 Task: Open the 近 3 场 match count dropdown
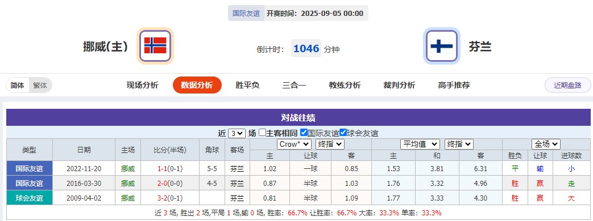237,133
